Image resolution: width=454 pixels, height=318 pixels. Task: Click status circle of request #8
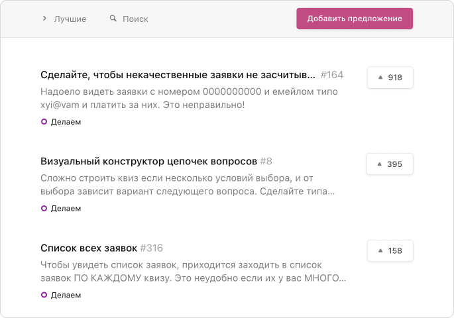[44, 208]
